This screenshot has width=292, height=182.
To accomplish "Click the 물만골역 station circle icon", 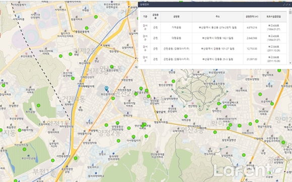I will coord(155,112).
